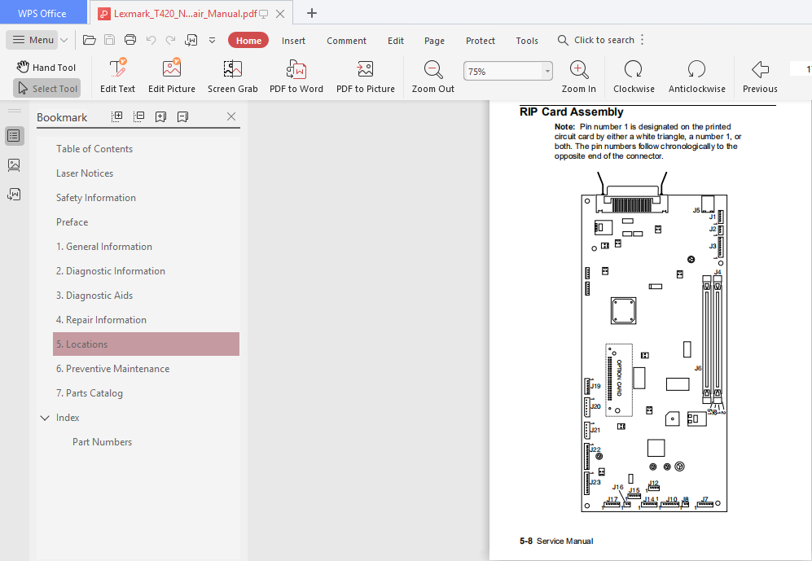812x561 pixels.
Task: Click the Zoom Out button
Action: tap(433, 76)
